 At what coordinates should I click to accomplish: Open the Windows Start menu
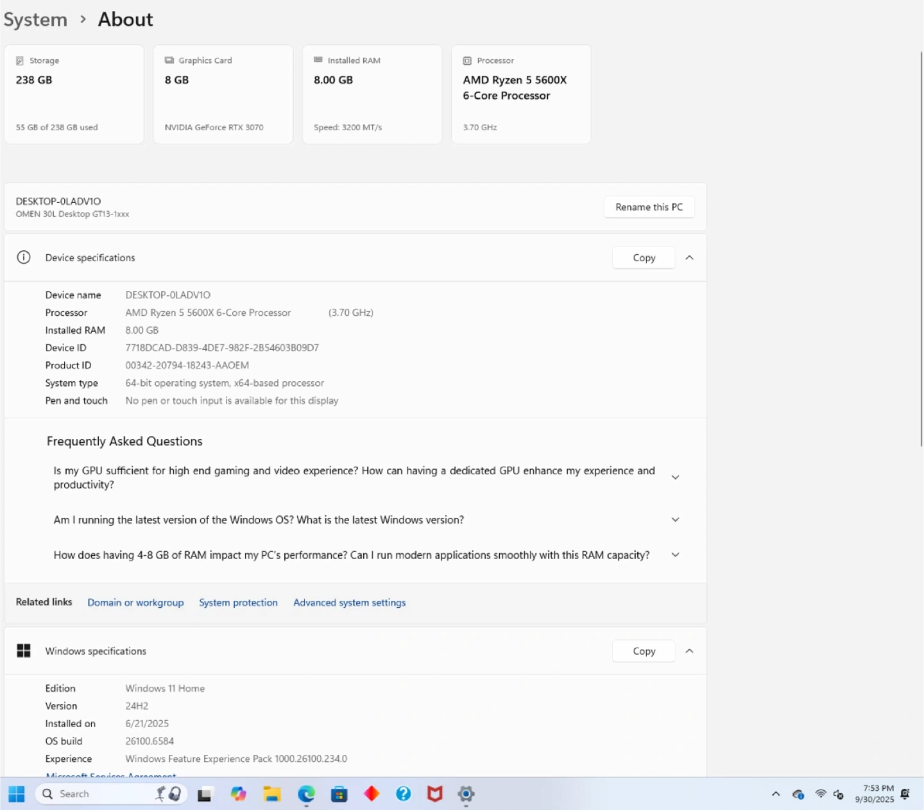pos(17,794)
